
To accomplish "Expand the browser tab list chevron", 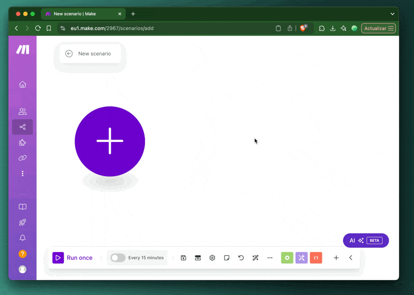I will 392,14.
